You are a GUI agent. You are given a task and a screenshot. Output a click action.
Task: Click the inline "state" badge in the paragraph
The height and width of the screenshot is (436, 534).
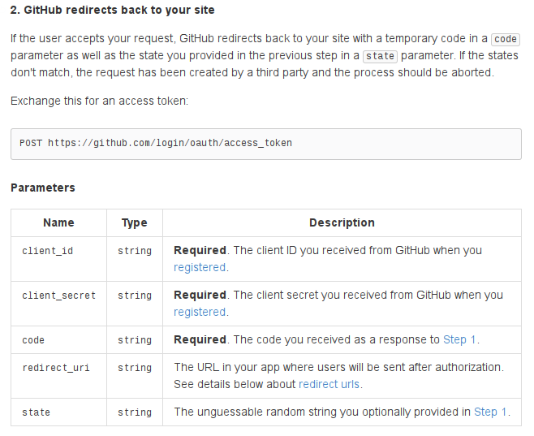pyautogui.click(x=381, y=56)
